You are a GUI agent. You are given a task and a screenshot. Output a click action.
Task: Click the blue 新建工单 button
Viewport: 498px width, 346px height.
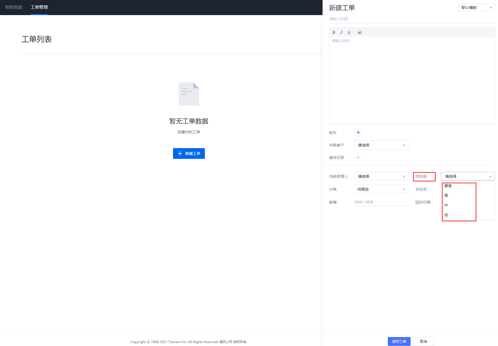(x=189, y=153)
